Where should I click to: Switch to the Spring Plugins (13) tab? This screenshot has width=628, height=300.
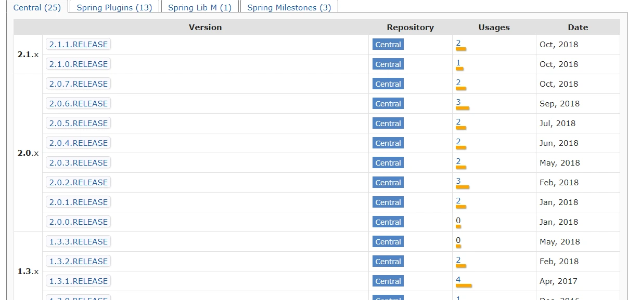coord(114,7)
